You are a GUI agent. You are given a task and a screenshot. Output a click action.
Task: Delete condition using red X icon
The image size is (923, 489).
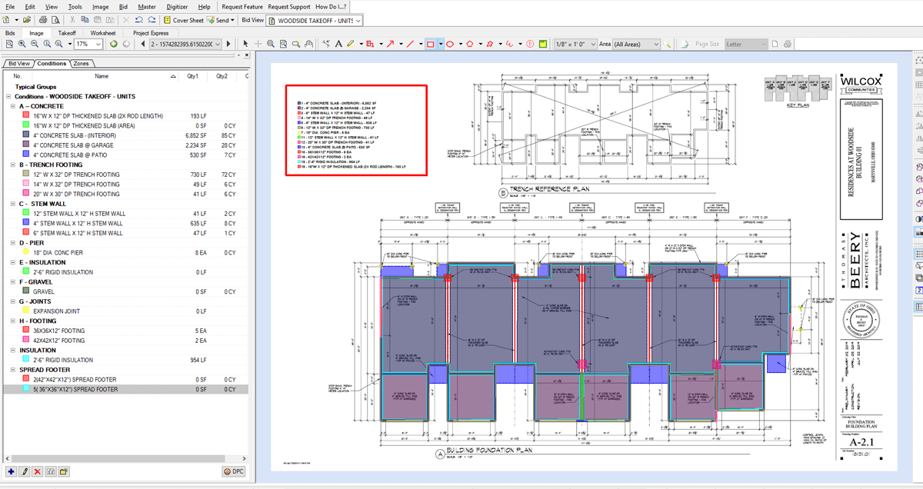coord(37,471)
